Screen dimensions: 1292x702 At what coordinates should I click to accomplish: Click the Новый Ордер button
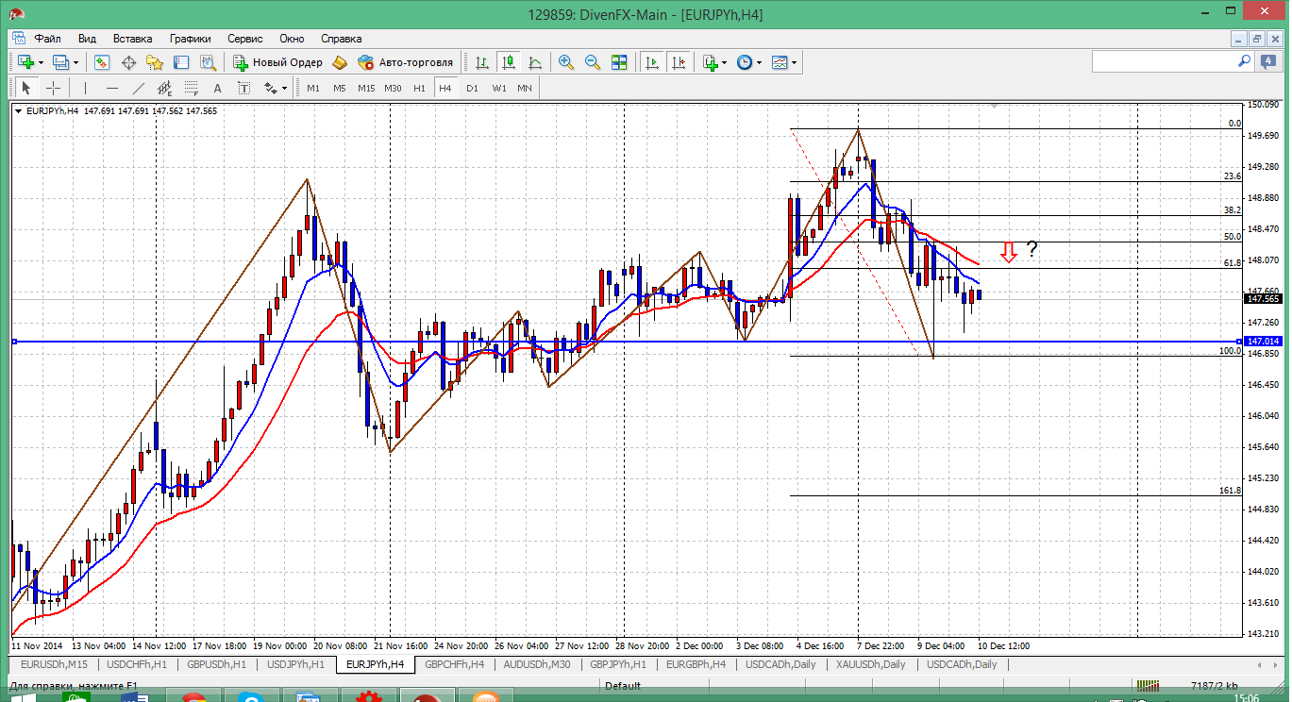tap(277, 62)
